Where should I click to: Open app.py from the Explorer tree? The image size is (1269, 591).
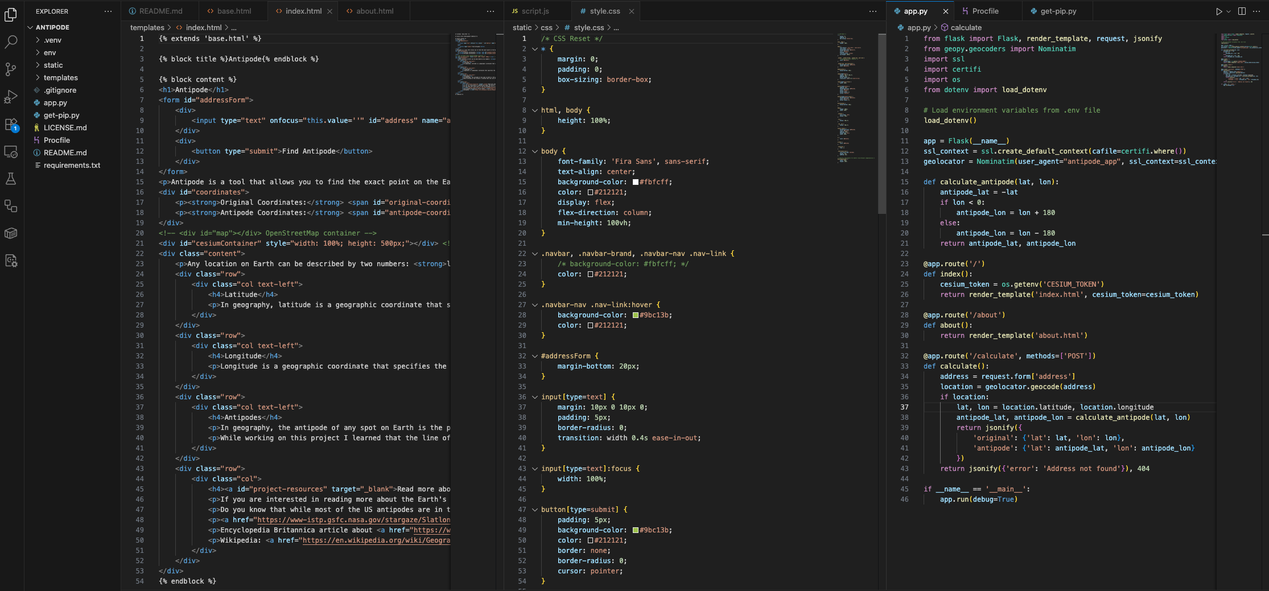coord(55,102)
